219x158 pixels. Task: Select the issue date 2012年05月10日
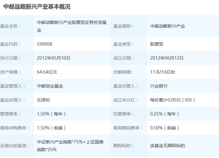54,58
